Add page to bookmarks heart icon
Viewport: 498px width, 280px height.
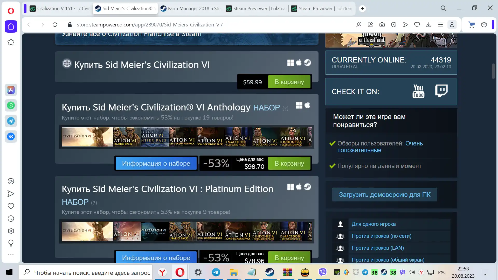(417, 25)
